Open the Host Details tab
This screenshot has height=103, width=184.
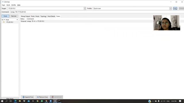point(51,16)
